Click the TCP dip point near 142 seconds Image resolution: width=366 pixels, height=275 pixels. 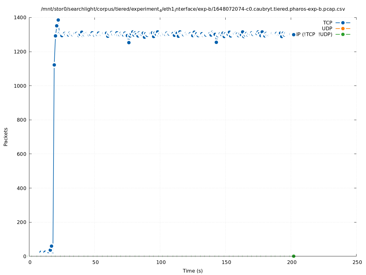pyautogui.click(x=216, y=42)
